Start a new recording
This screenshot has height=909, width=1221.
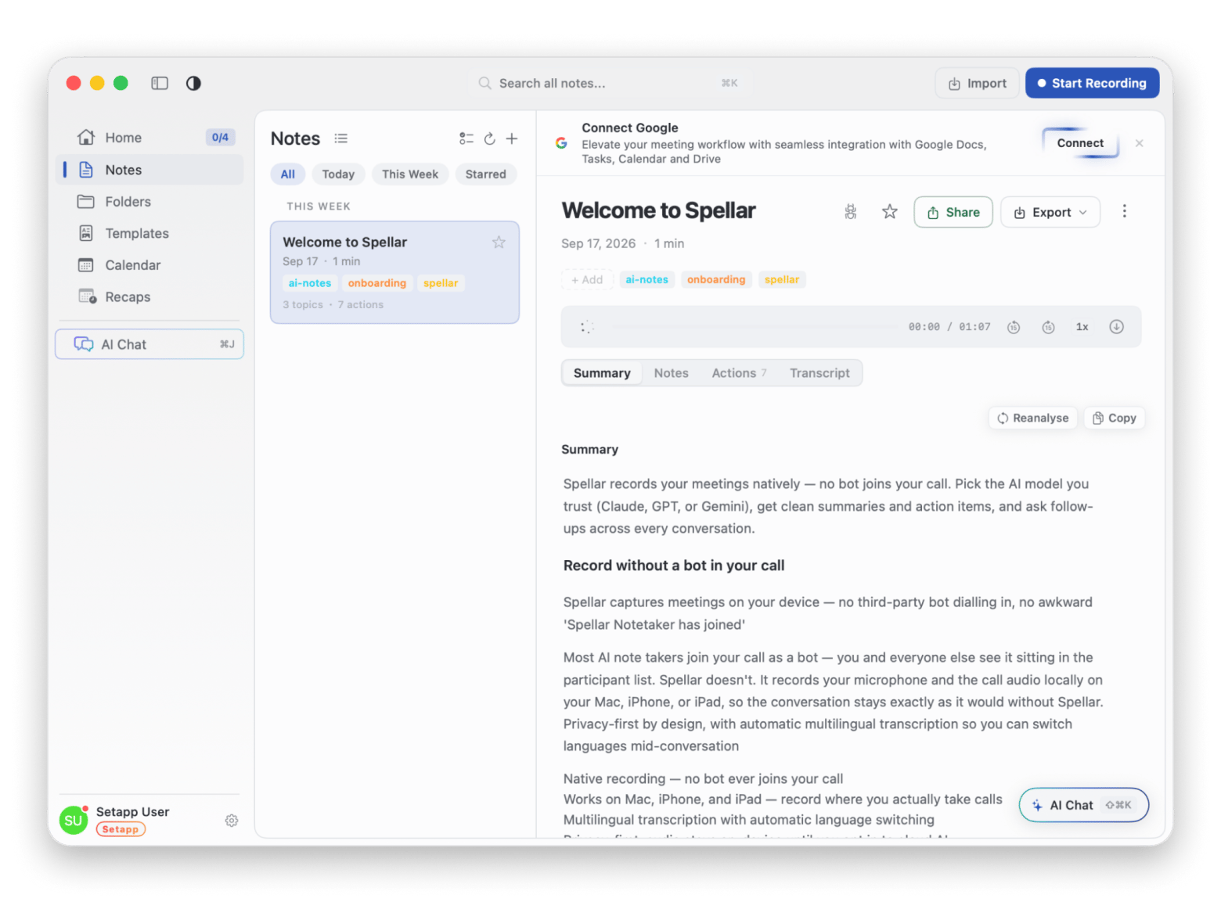pos(1093,83)
